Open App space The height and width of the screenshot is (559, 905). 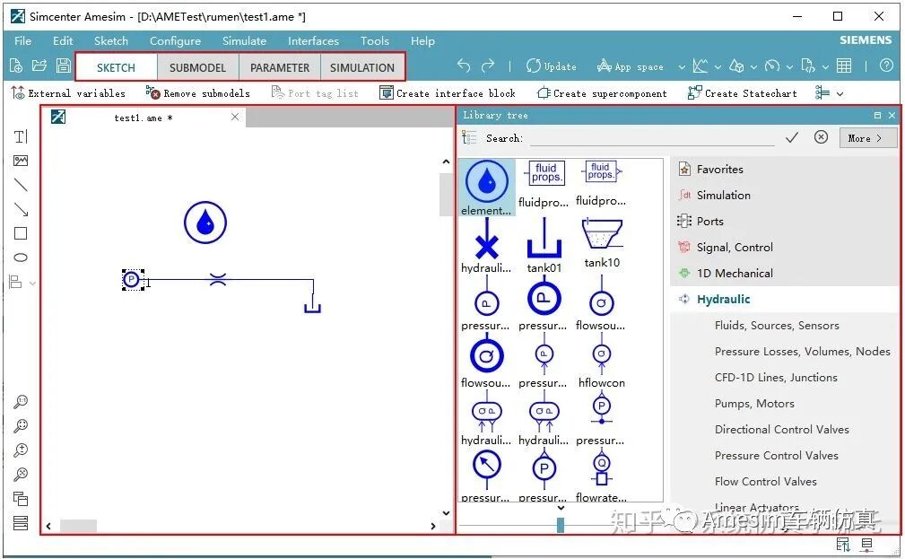coord(631,66)
